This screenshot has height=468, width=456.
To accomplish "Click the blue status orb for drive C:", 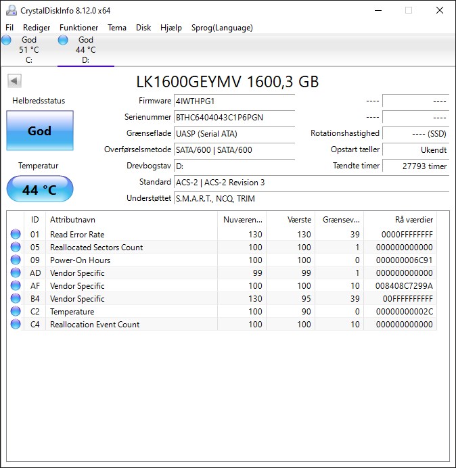I will (x=6, y=40).
